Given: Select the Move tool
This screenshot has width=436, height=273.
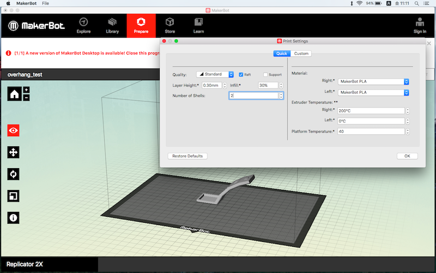Looking at the screenshot, I should click(x=13, y=152).
